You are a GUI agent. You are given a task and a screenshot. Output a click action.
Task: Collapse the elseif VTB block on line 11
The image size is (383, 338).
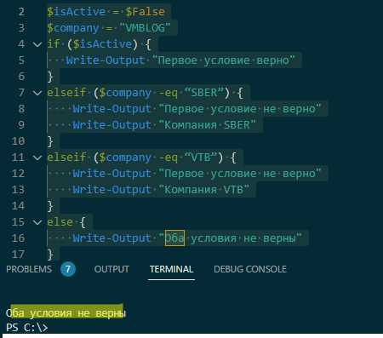[x=37, y=158]
